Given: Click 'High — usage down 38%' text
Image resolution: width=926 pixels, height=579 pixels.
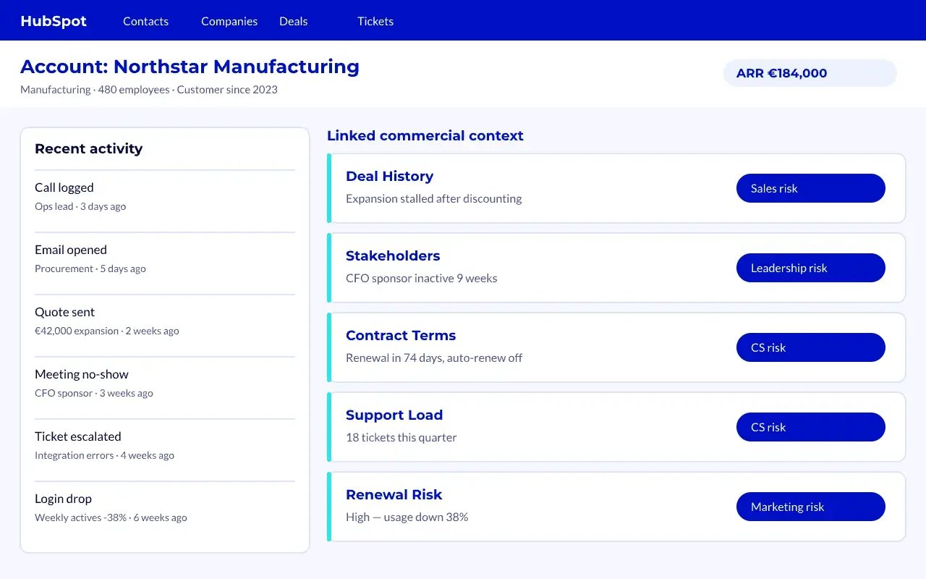Looking at the screenshot, I should pyautogui.click(x=407, y=517).
